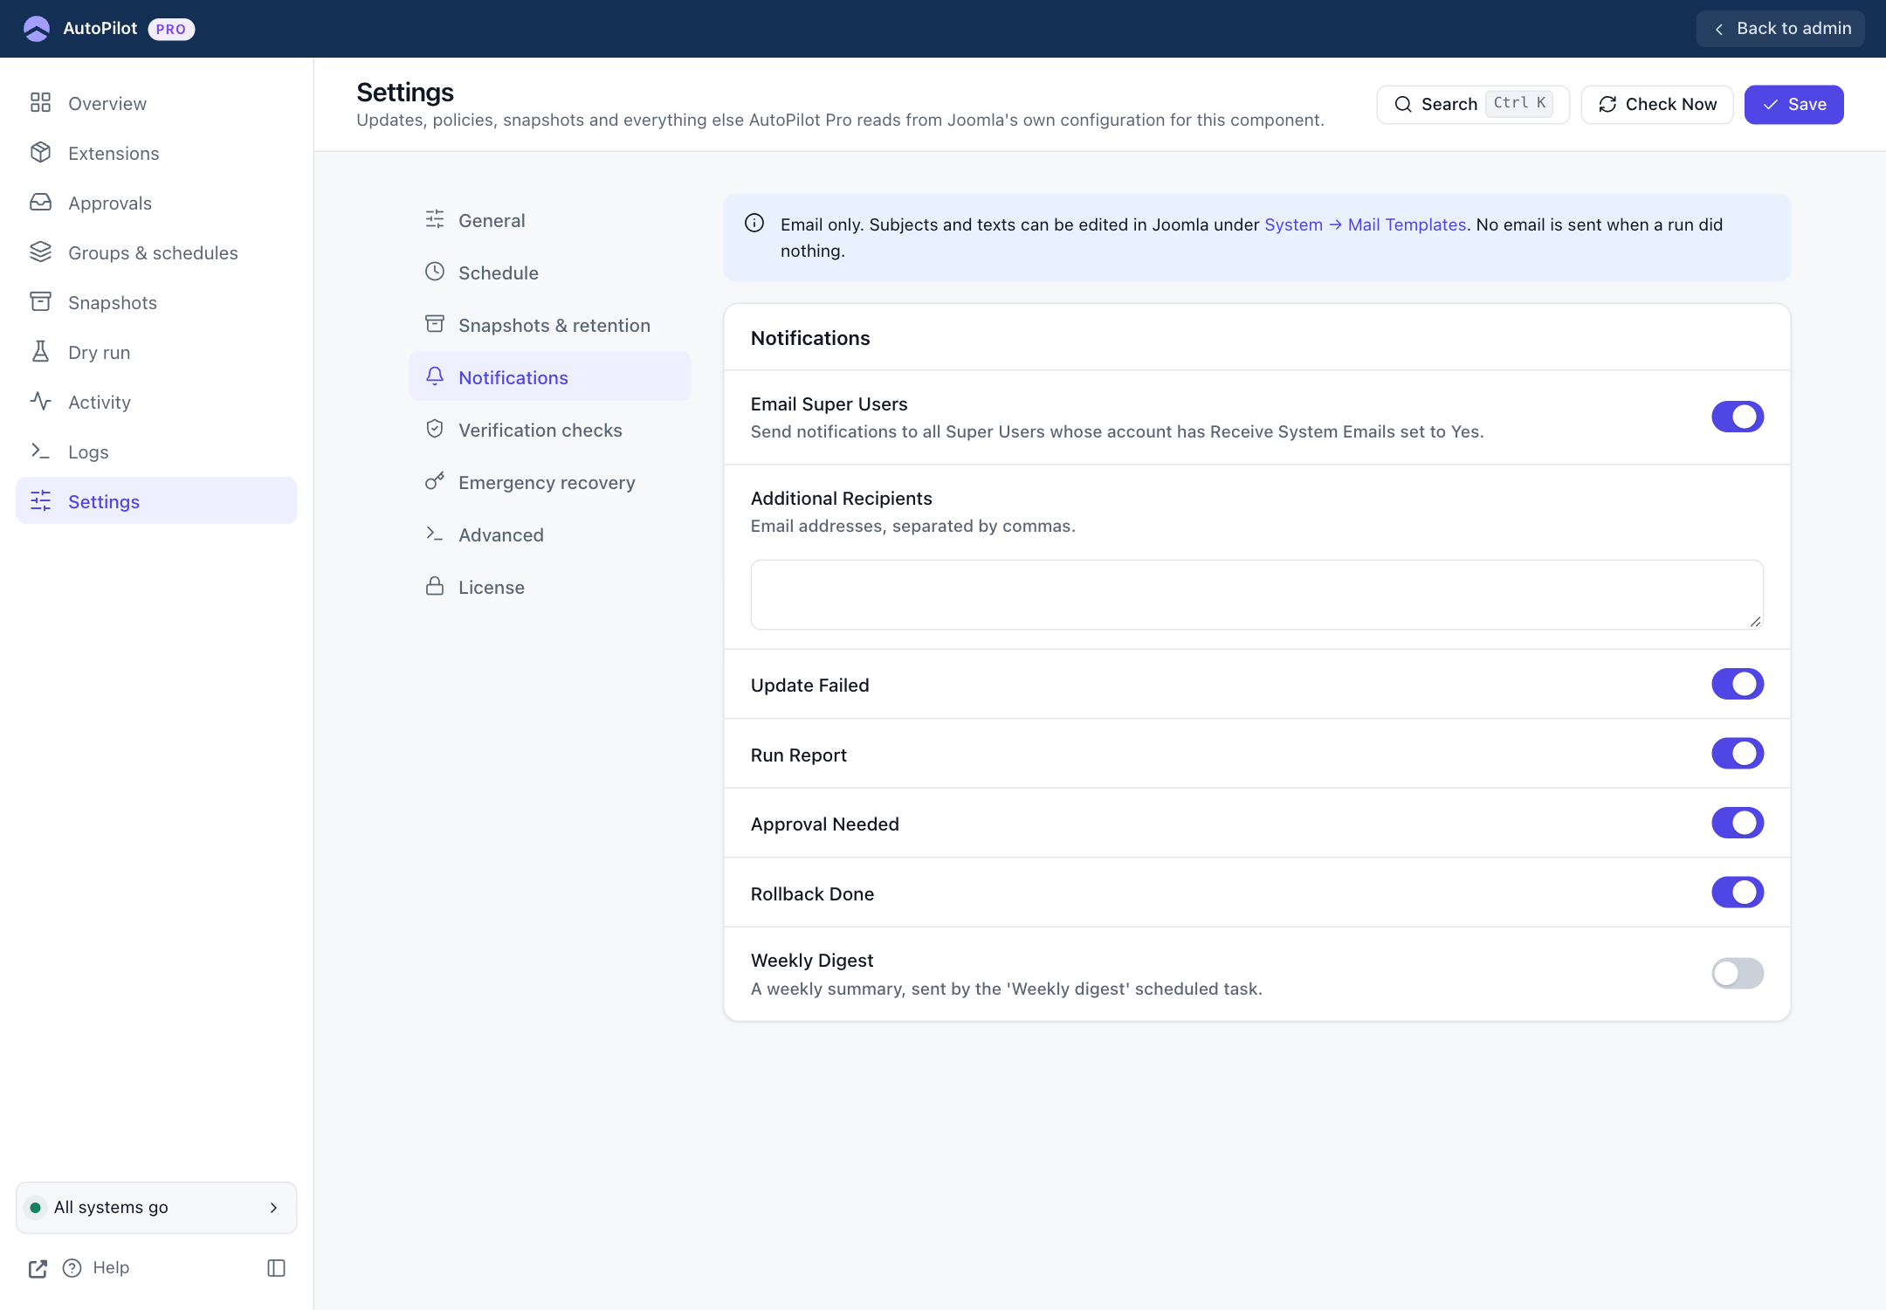This screenshot has width=1886, height=1310.
Task: Open Snapshots & retention section
Action: click(x=550, y=325)
